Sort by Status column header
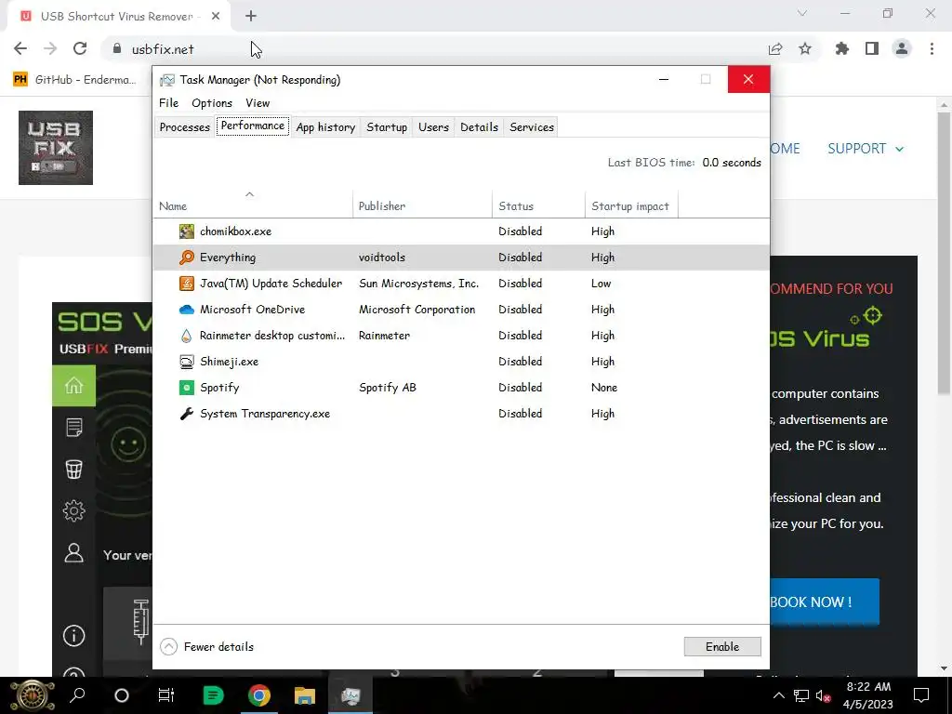The width and height of the screenshot is (952, 714). coord(538,205)
